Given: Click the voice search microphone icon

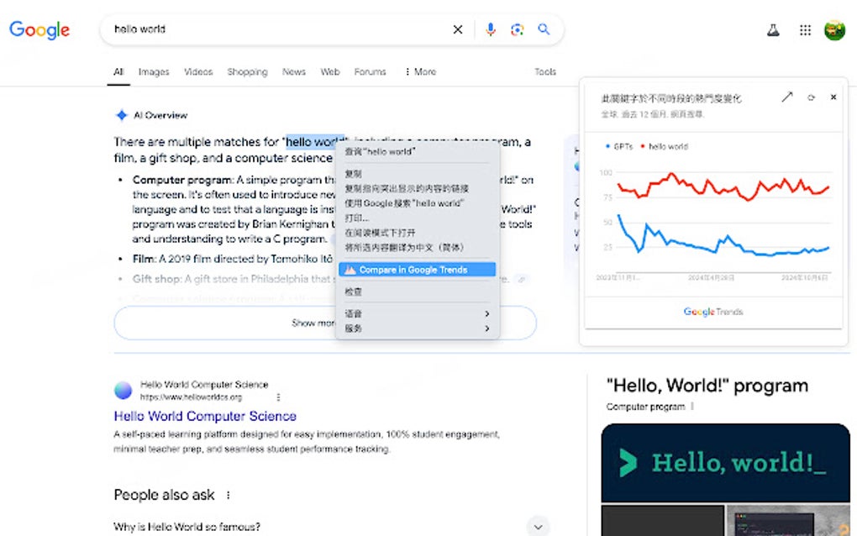Looking at the screenshot, I should (491, 29).
